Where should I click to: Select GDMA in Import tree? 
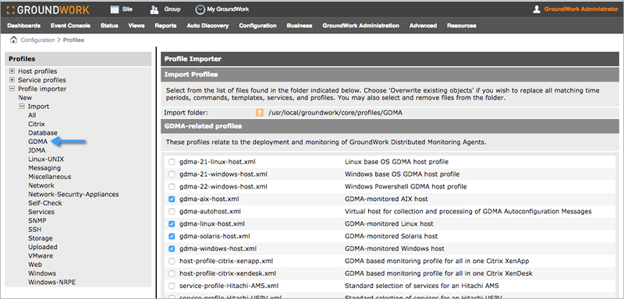point(37,142)
